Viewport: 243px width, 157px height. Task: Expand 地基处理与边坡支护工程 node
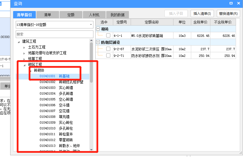pos(24,53)
